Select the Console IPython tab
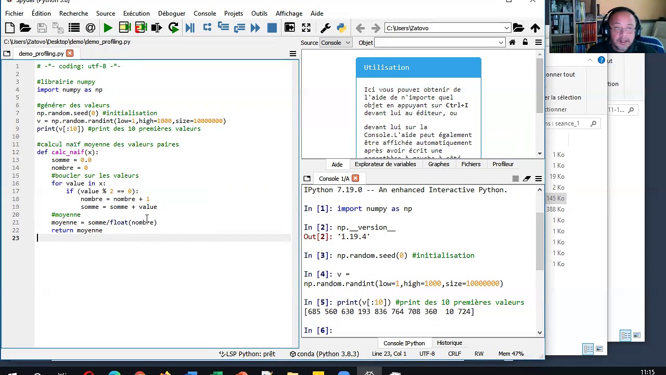 pos(404,343)
